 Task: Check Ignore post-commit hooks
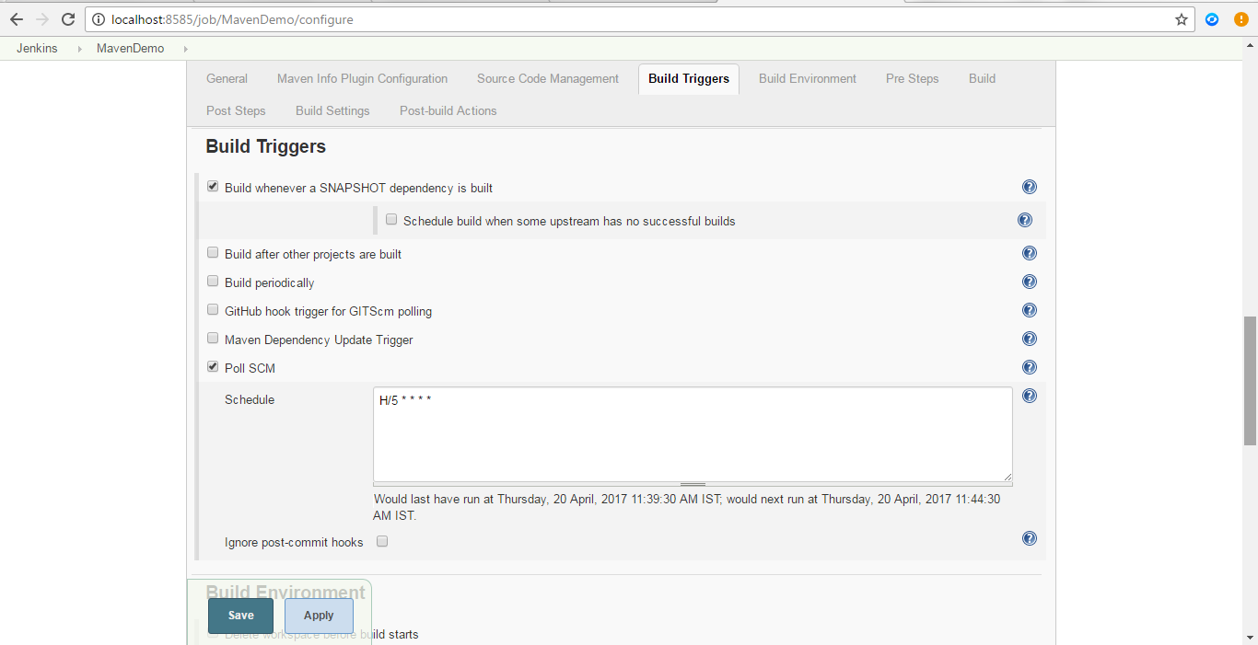(382, 541)
